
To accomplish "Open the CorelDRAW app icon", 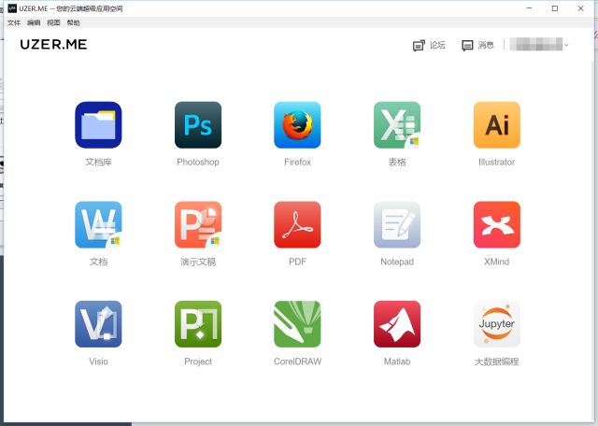I will tap(297, 324).
